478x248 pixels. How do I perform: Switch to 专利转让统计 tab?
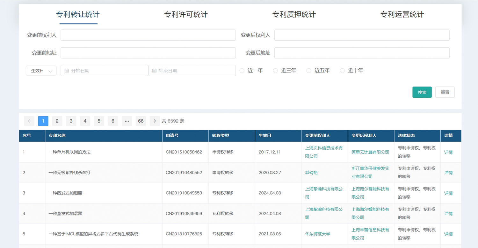pyautogui.click(x=78, y=15)
